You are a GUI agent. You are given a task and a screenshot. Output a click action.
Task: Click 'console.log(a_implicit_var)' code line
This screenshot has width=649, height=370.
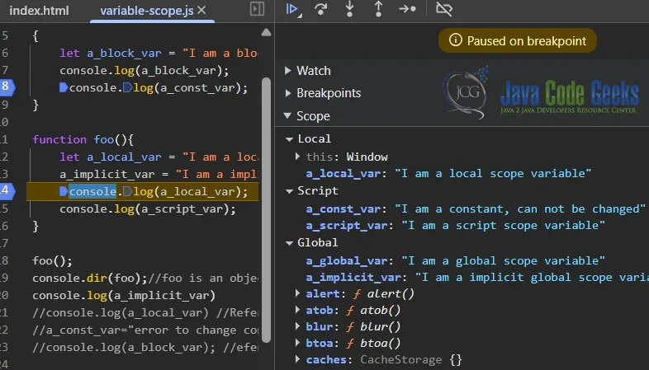point(124,296)
